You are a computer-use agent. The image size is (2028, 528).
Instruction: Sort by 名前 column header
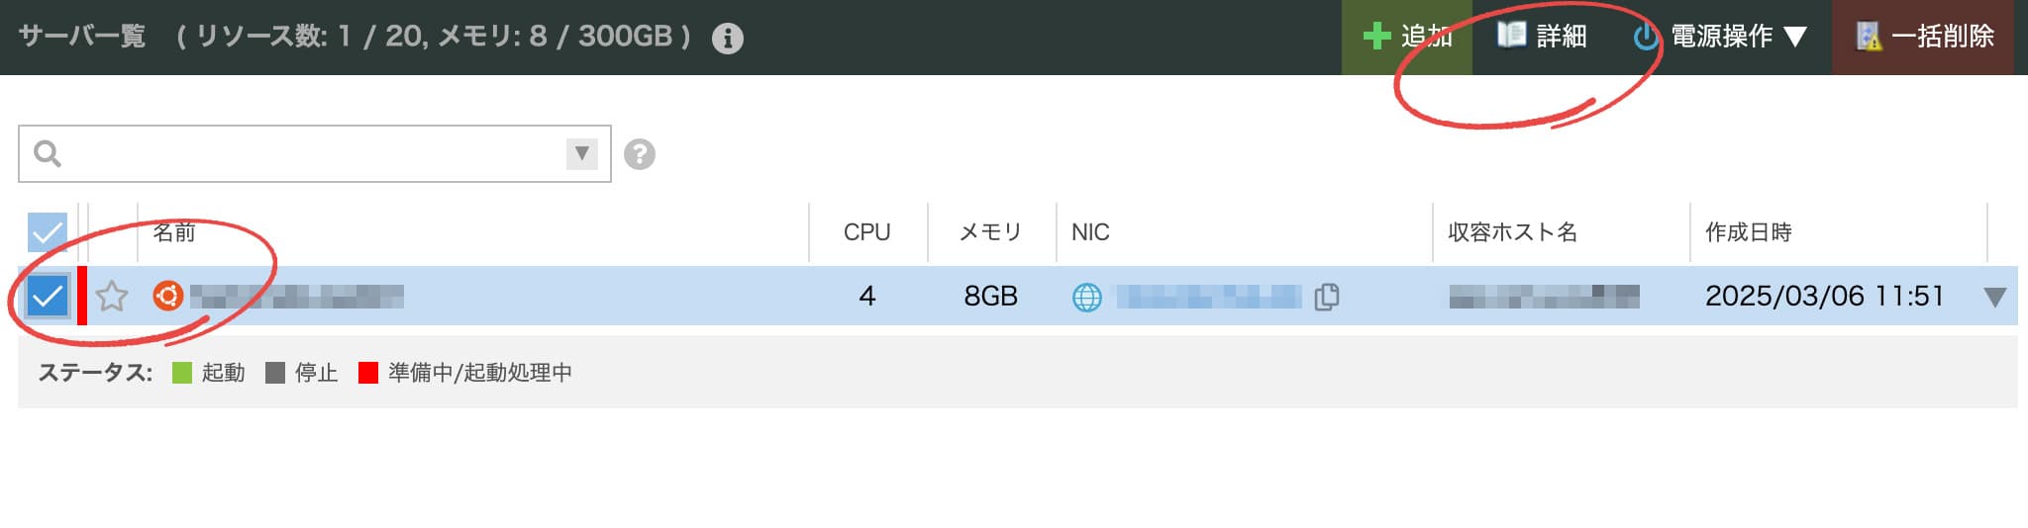[x=174, y=232]
